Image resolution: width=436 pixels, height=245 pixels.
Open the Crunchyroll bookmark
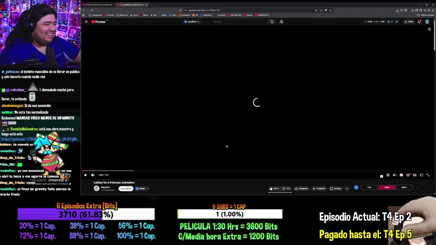click(x=184, y=15)
